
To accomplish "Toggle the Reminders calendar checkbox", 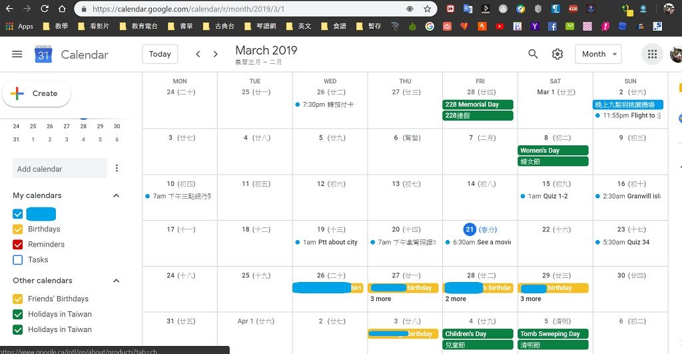I will click(x=18, y=244).
